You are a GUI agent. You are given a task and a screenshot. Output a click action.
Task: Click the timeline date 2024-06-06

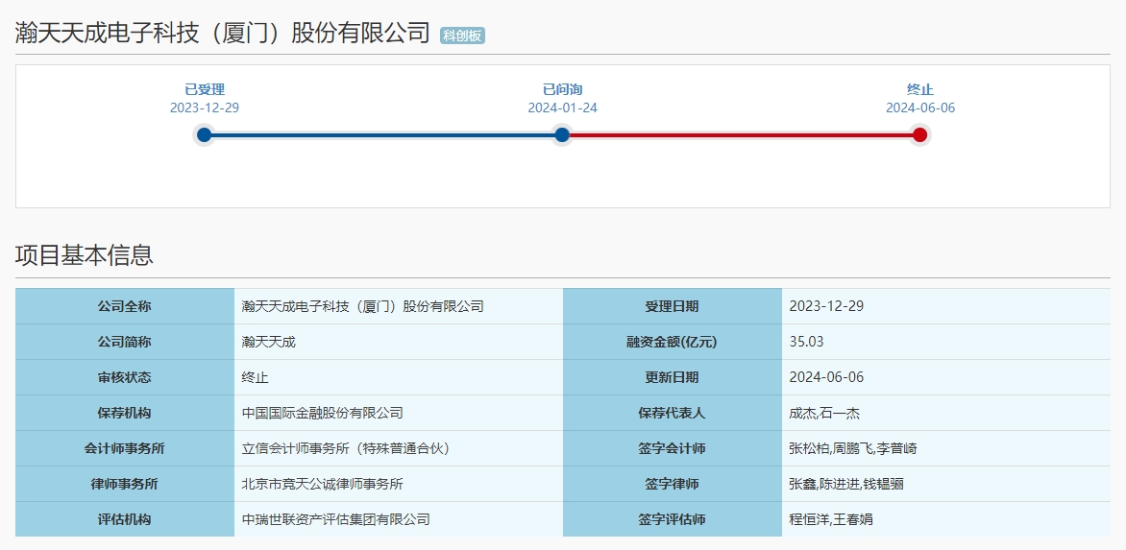coord(919,108)
